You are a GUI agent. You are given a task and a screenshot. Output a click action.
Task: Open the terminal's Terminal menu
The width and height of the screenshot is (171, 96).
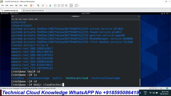click(31, 19)
